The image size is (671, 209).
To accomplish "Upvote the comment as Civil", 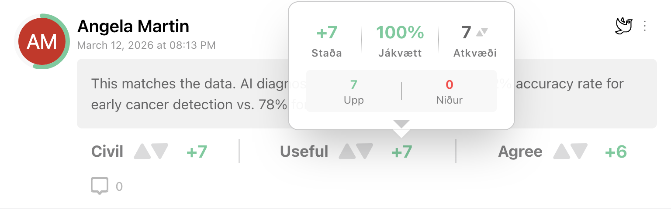I will pos(142,151).
